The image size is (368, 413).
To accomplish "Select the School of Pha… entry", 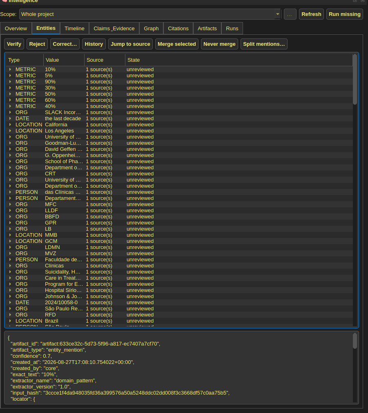I will point(64,162).
